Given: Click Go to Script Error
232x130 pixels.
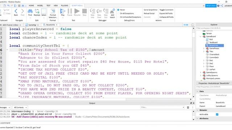Looking at the screenshot, I should [x=150, y=10].
